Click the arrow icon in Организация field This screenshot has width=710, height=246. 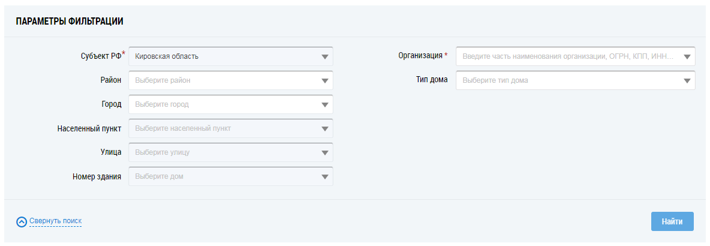(x=687, y=57)
